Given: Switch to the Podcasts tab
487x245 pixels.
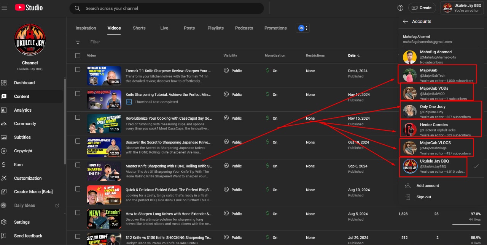Looking at the screenshot, I should 244,28.
